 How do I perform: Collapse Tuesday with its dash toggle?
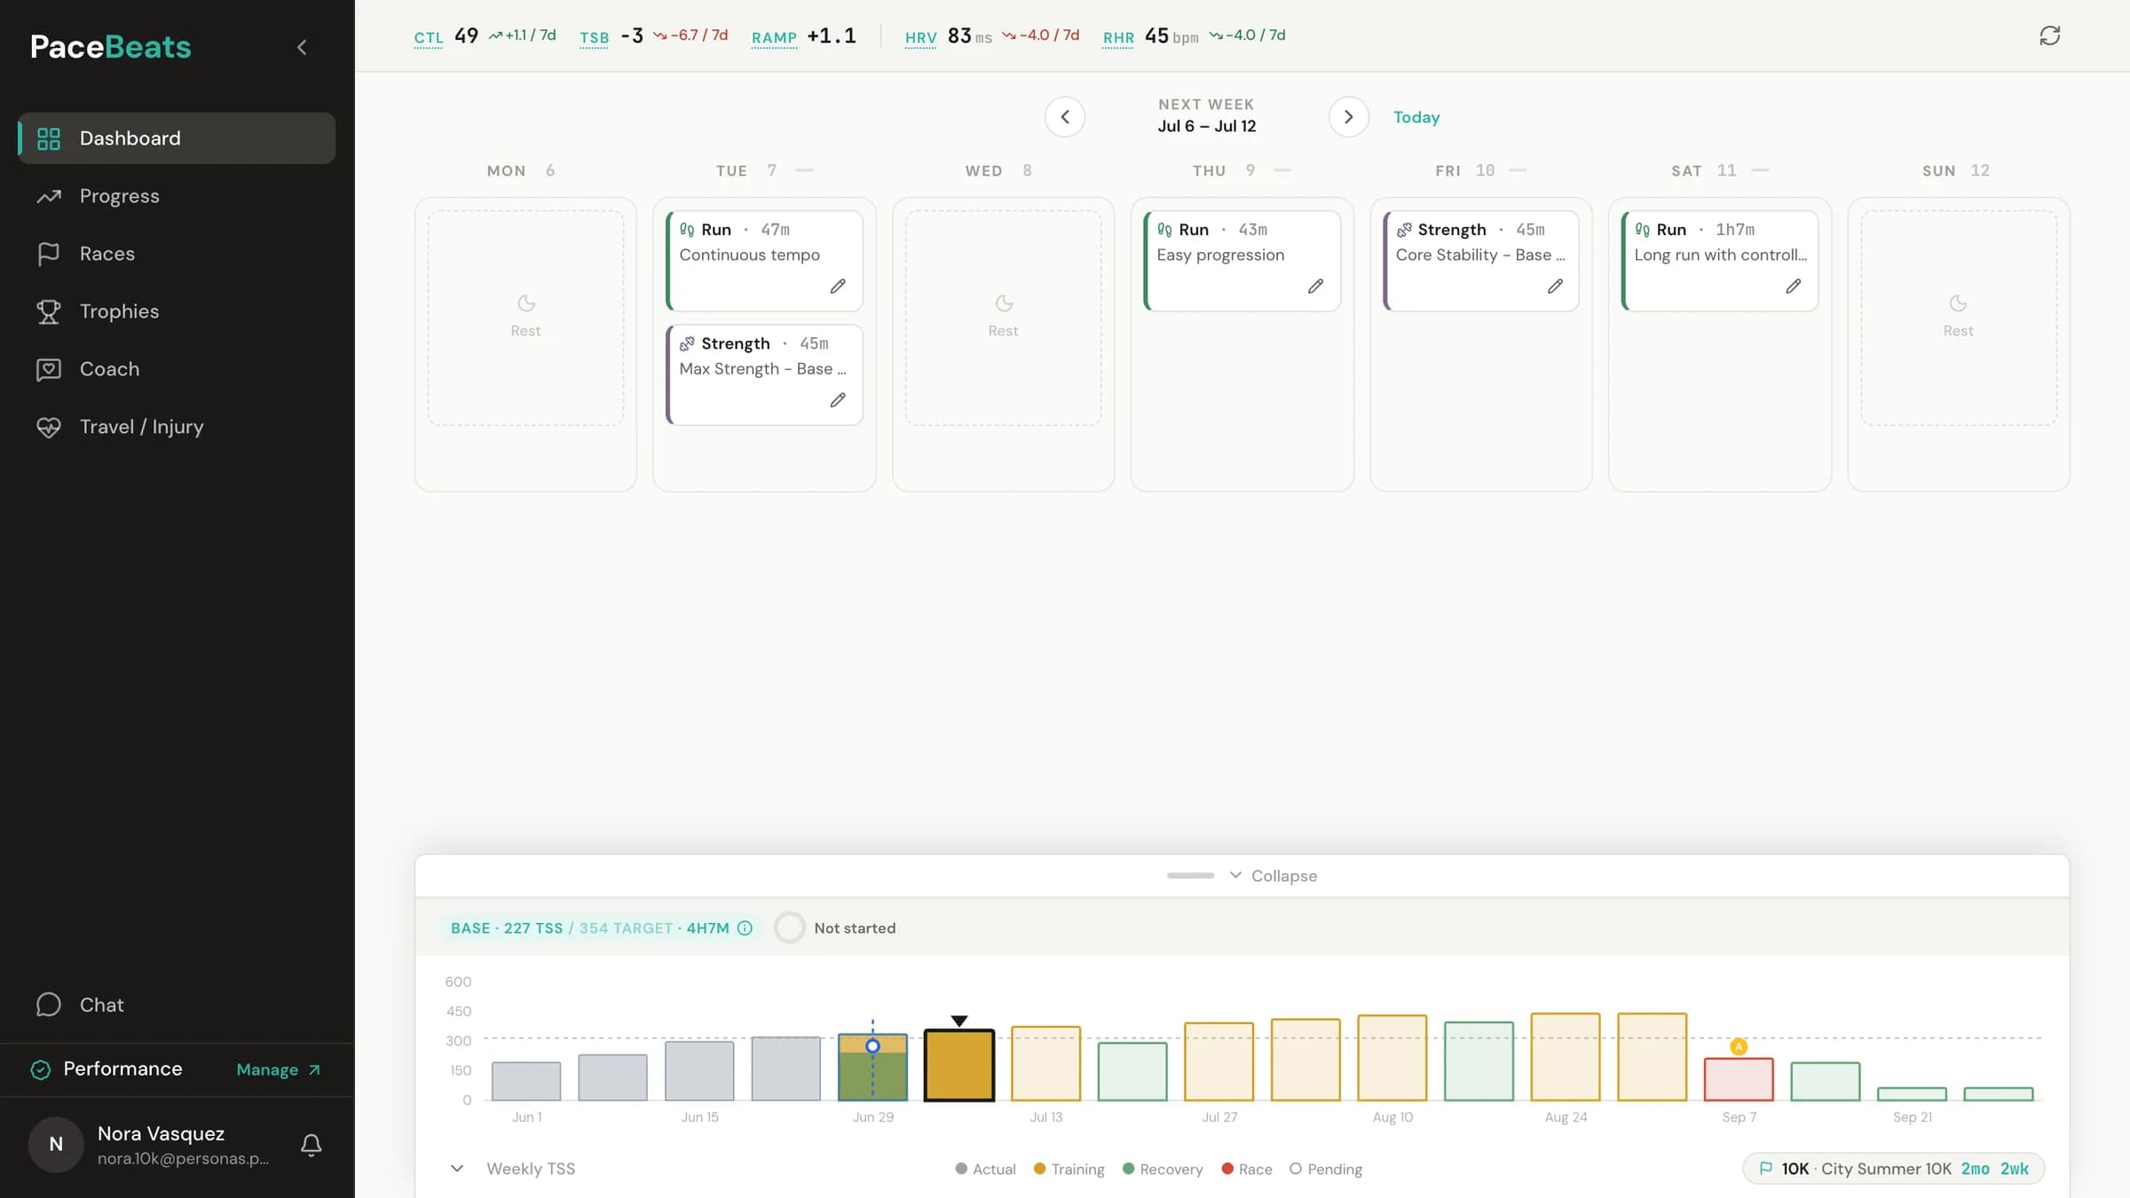pos(805,170)
